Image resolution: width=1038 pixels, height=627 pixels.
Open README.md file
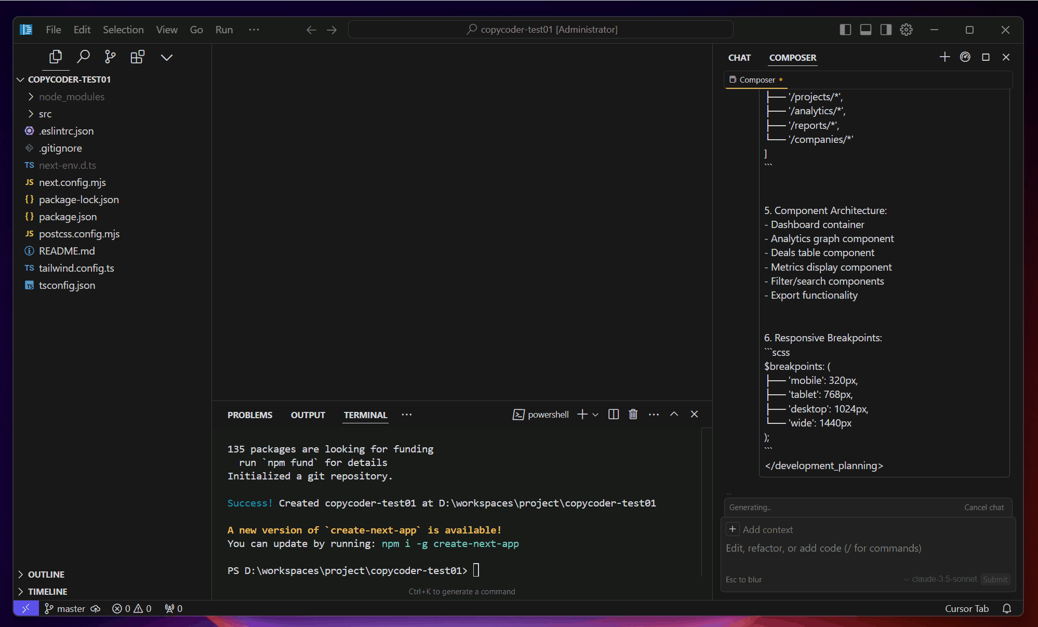point(67,251)
